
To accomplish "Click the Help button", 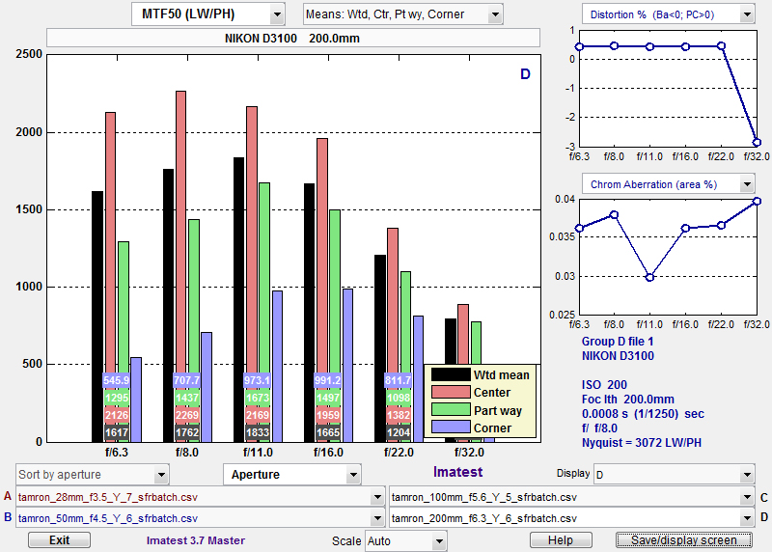I will pyautogui.click(x=561, y=540).
